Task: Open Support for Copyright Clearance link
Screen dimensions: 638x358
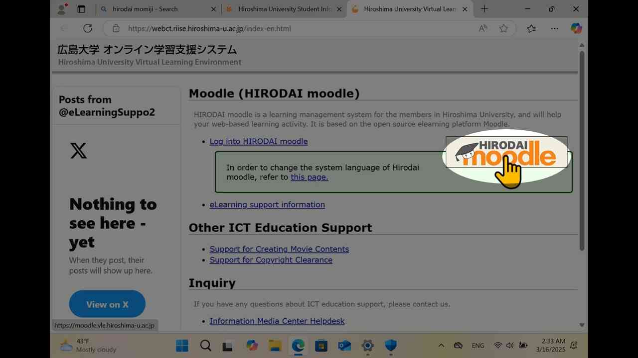Action: pos(271,260)
